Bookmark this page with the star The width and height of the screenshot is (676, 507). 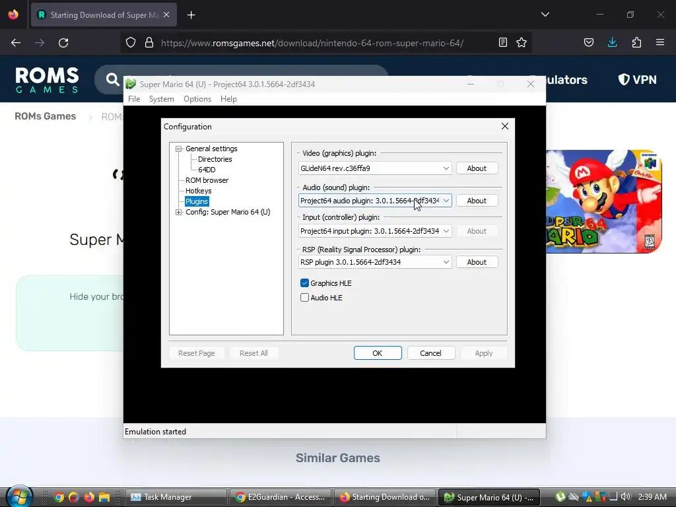tap(522, 42)
